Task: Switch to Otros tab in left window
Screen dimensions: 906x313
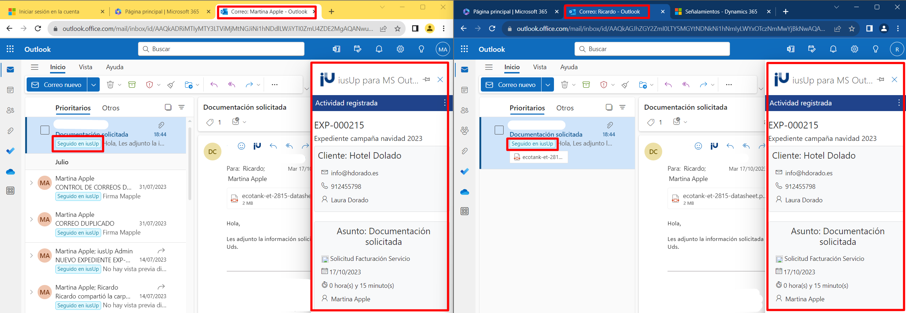Action: click(111, 108)
